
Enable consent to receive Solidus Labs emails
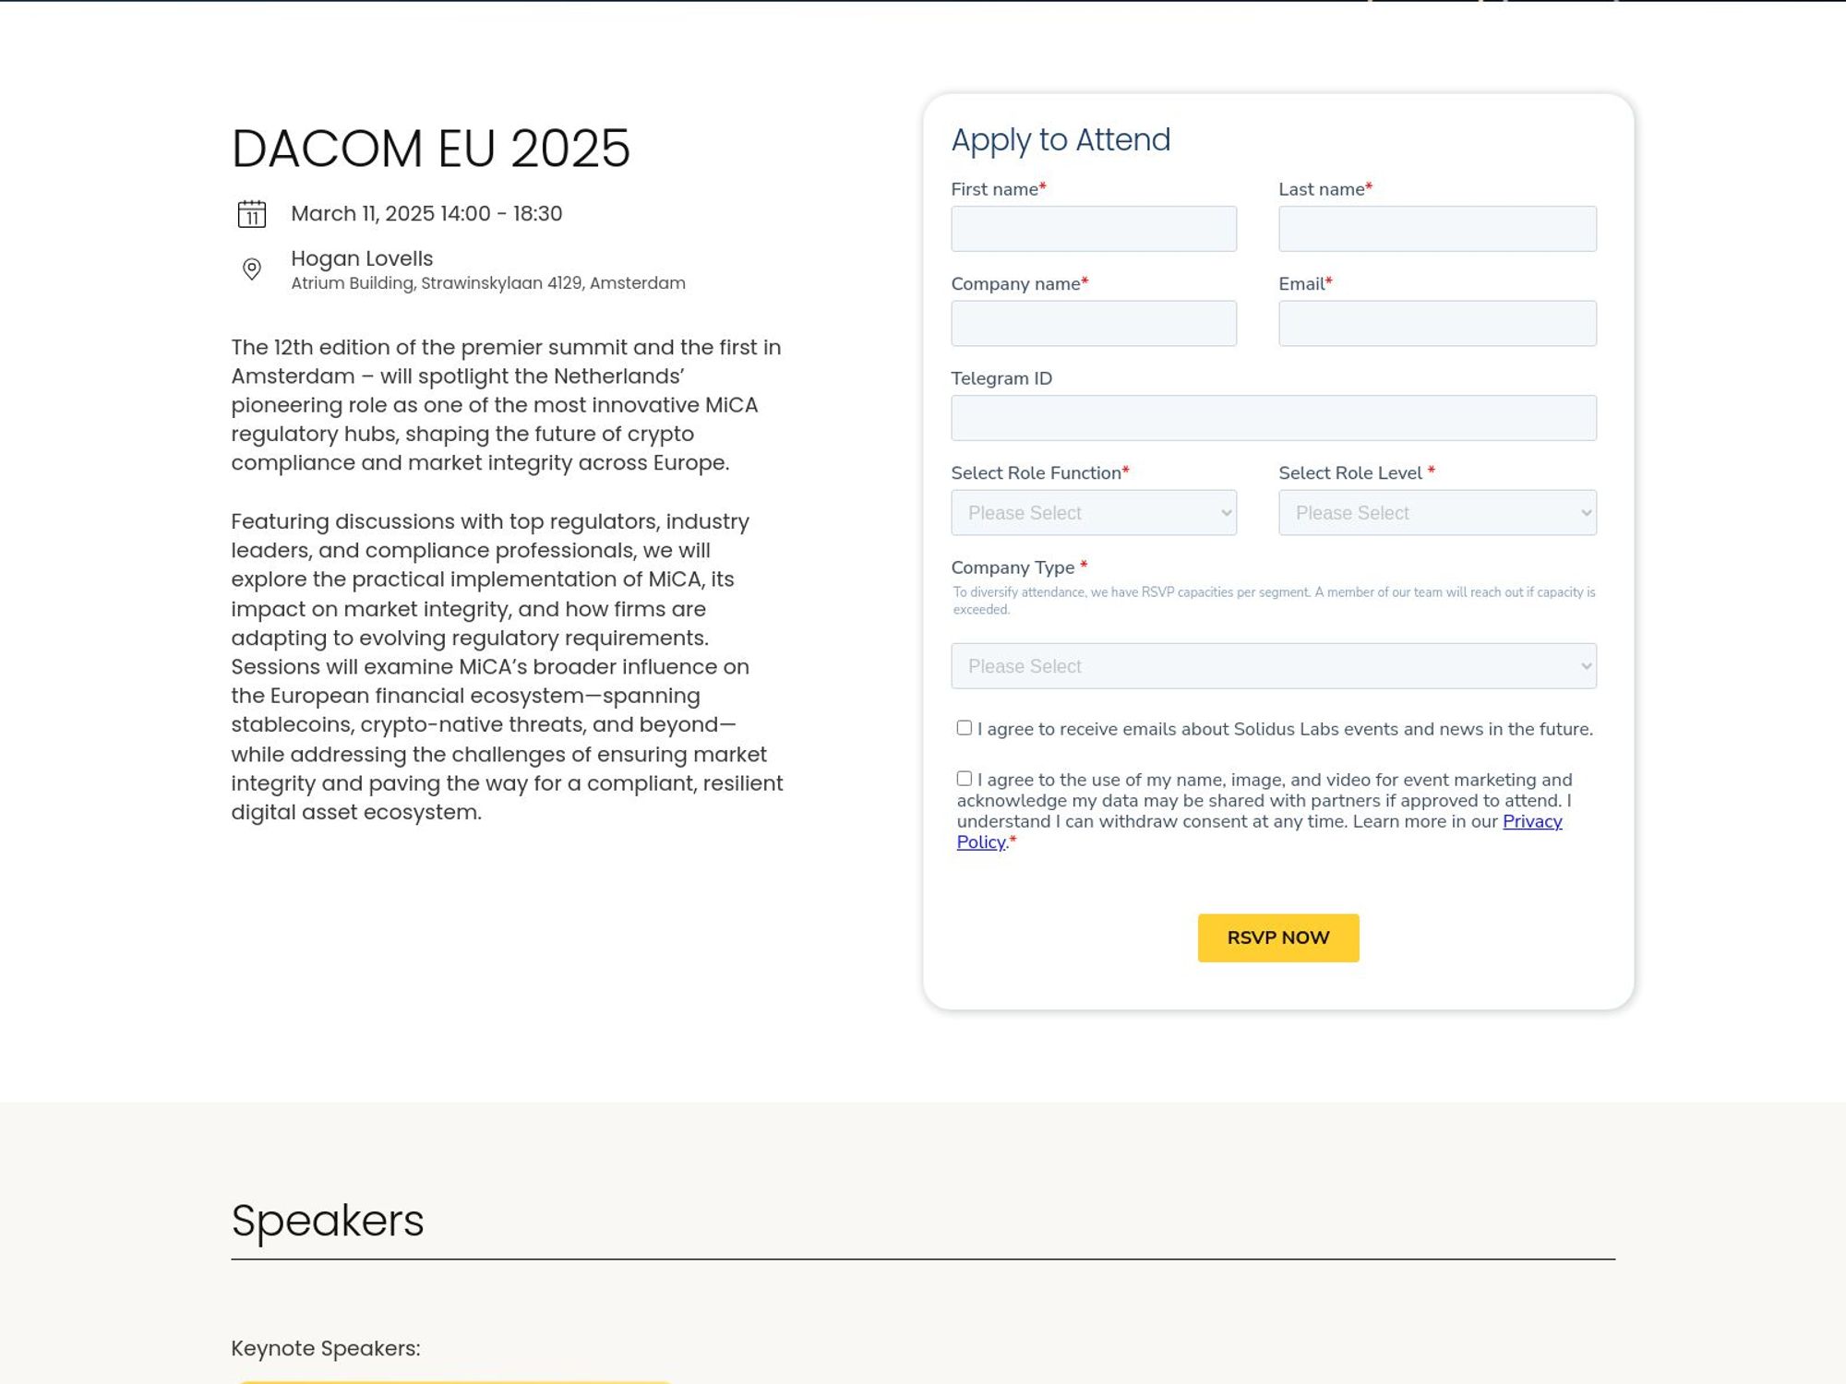(963, 727)
